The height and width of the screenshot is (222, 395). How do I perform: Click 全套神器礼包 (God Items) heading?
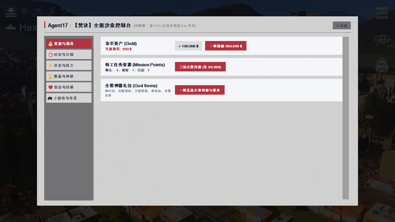pos(131,86)
